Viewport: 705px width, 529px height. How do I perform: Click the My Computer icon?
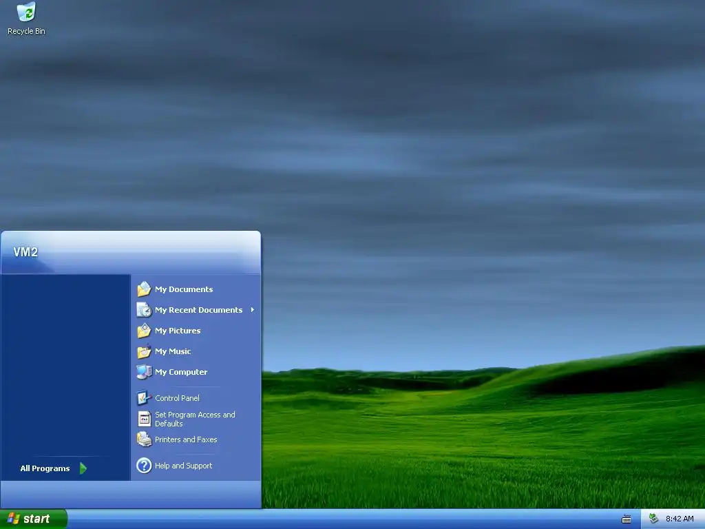[144, 371]
